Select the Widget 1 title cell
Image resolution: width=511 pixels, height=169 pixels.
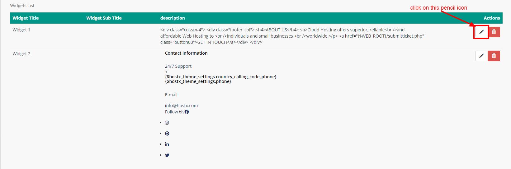21,30
